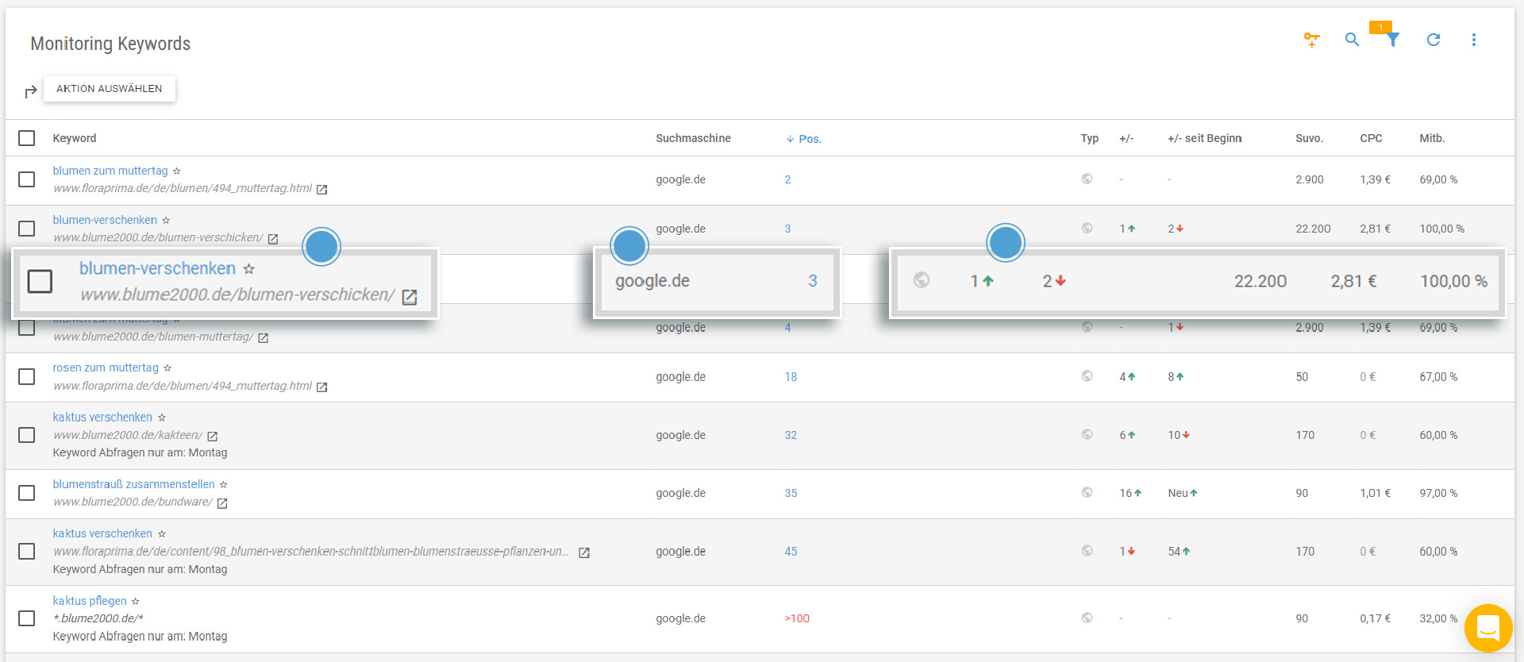Check the floraprima blumen zum muttertag row
Viewport: 1524px width, 662px height.
tap(27, 179)
